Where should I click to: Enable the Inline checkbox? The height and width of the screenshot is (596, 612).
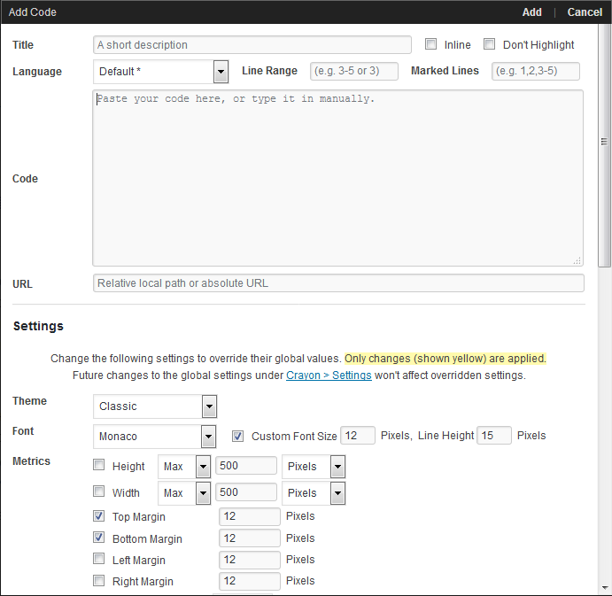click(x=430, y=43)
